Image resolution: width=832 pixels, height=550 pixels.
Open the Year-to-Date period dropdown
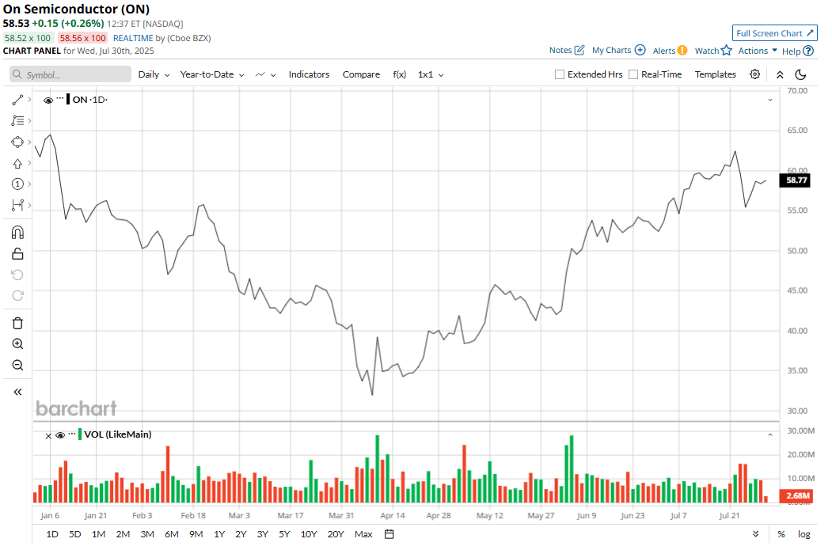pos(212,74)
